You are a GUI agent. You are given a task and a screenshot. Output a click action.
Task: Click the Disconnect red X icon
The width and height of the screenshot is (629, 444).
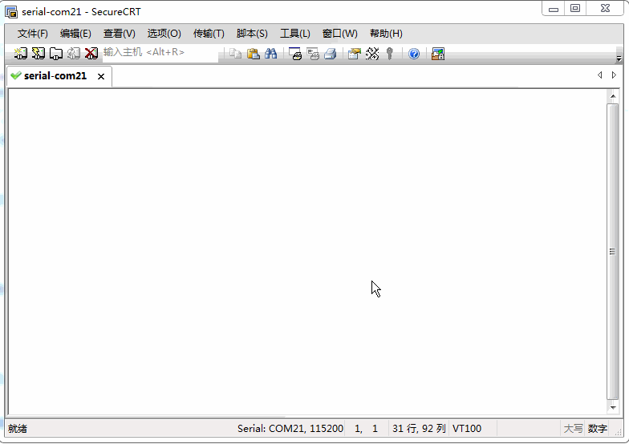(91, 53)
